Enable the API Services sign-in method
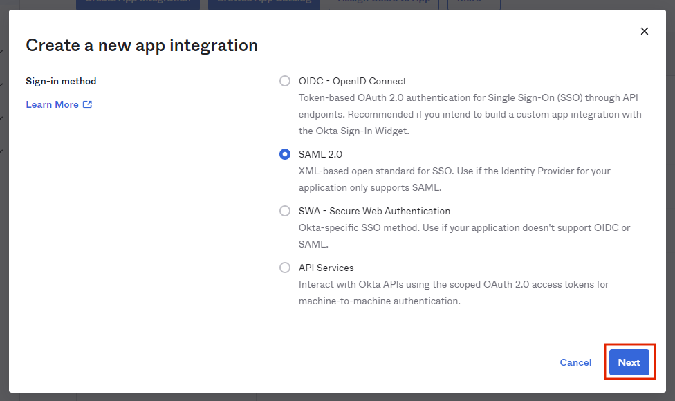Screen dimensions: 675x401 (284, 268)
